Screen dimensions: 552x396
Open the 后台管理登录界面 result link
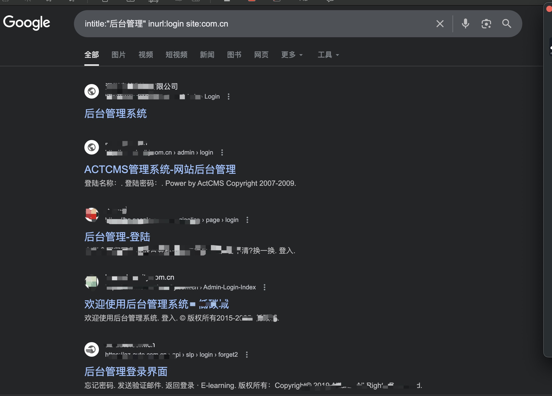pos(126,372)
